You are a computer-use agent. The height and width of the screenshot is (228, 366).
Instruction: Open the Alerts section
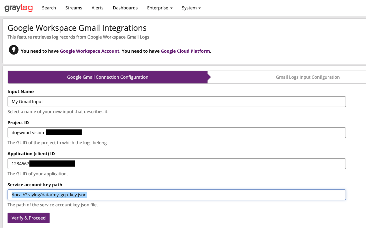[97, 8]
